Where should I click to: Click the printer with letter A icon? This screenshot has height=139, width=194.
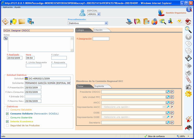point(189,87)
